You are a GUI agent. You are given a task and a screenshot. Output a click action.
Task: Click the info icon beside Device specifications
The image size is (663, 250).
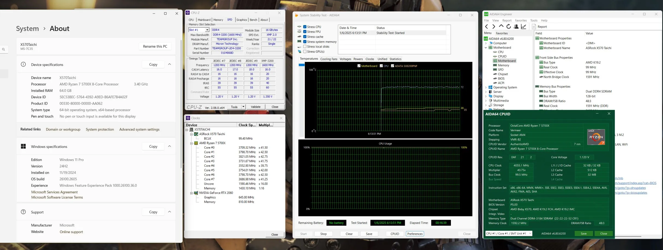[23, 64]
